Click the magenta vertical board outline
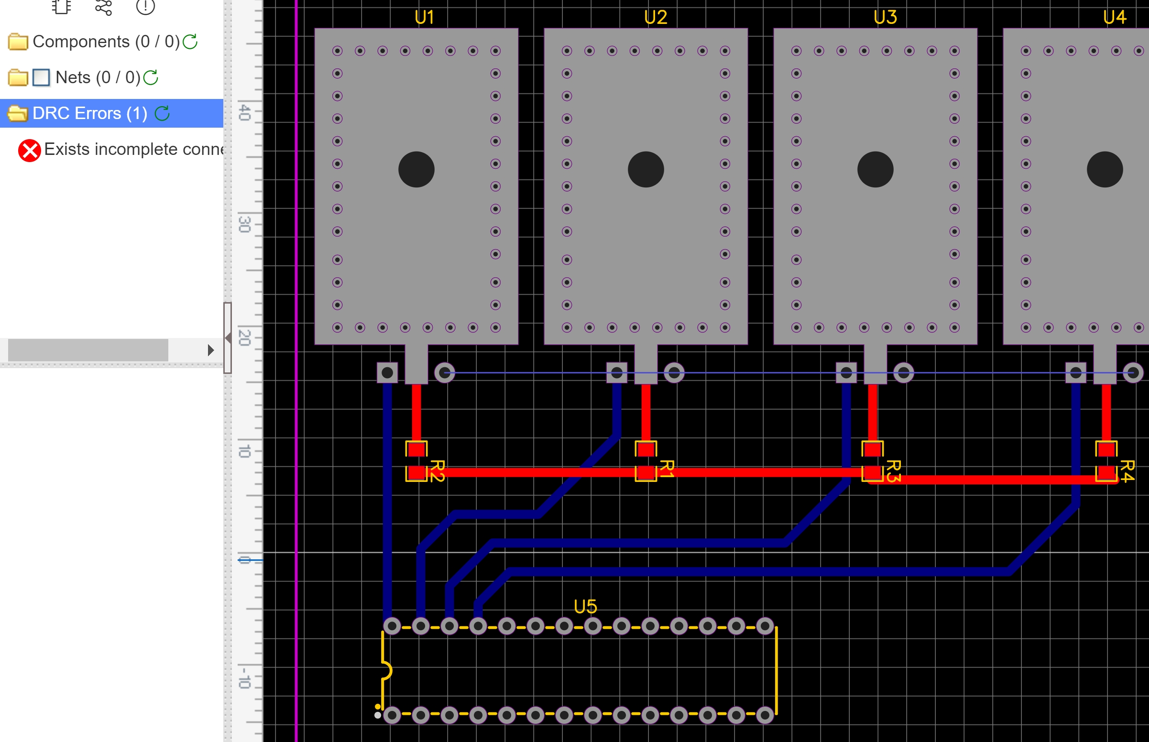This screenshot has height=742, width=1149. point(296,371)
